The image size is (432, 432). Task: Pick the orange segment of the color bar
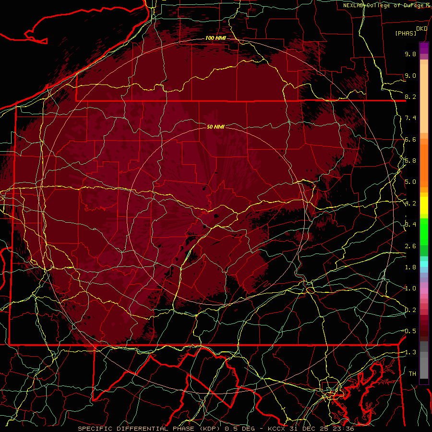tap(424, 165)
